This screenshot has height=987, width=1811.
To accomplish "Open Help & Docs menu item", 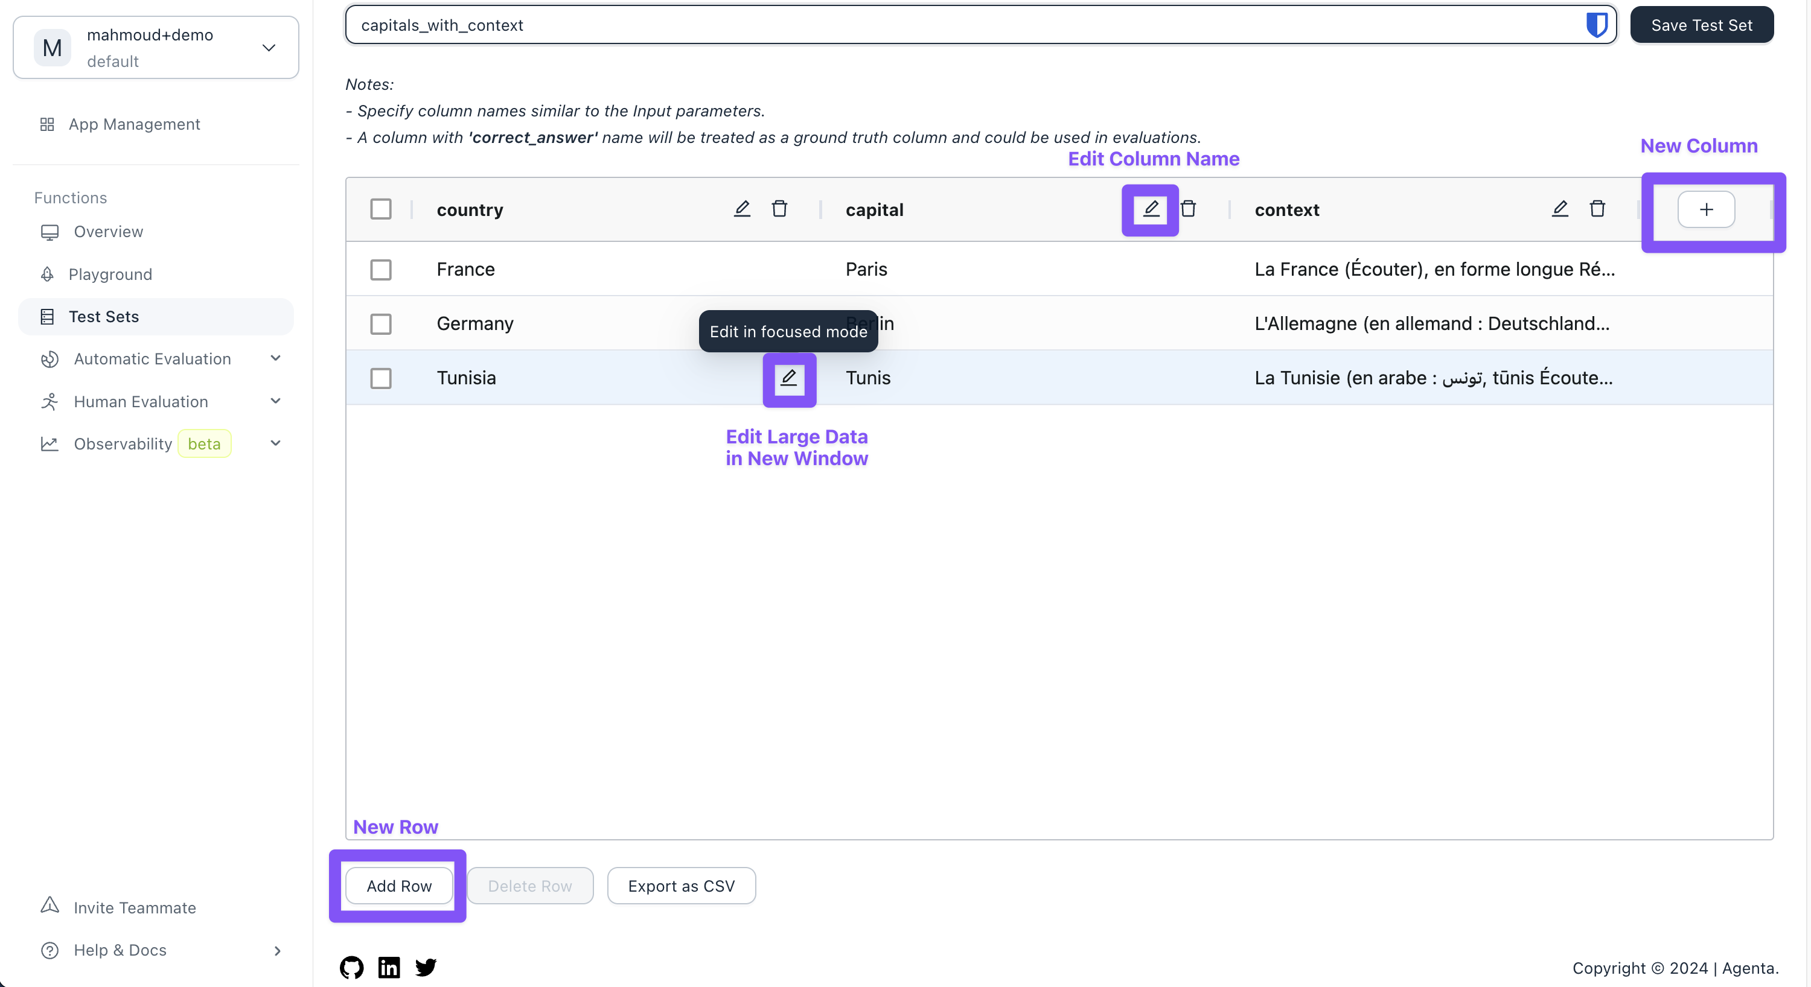I will point(156,950).
